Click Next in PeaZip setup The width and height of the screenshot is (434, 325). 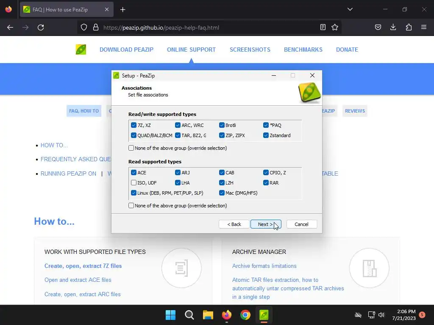266,224
